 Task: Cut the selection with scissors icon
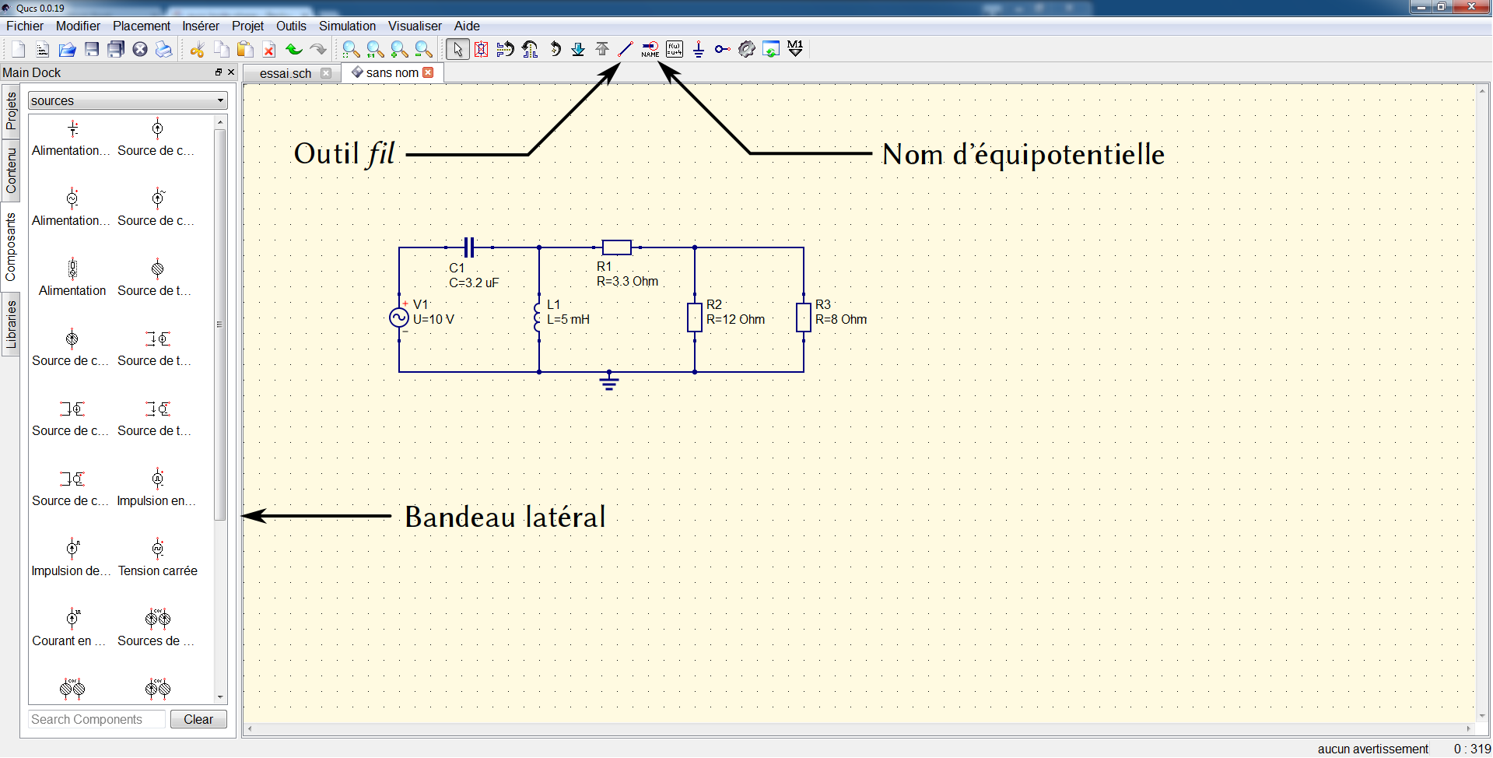pyautogui.click(x=197, y=50)
